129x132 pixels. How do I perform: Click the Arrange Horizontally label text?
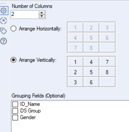pos(40,29)
